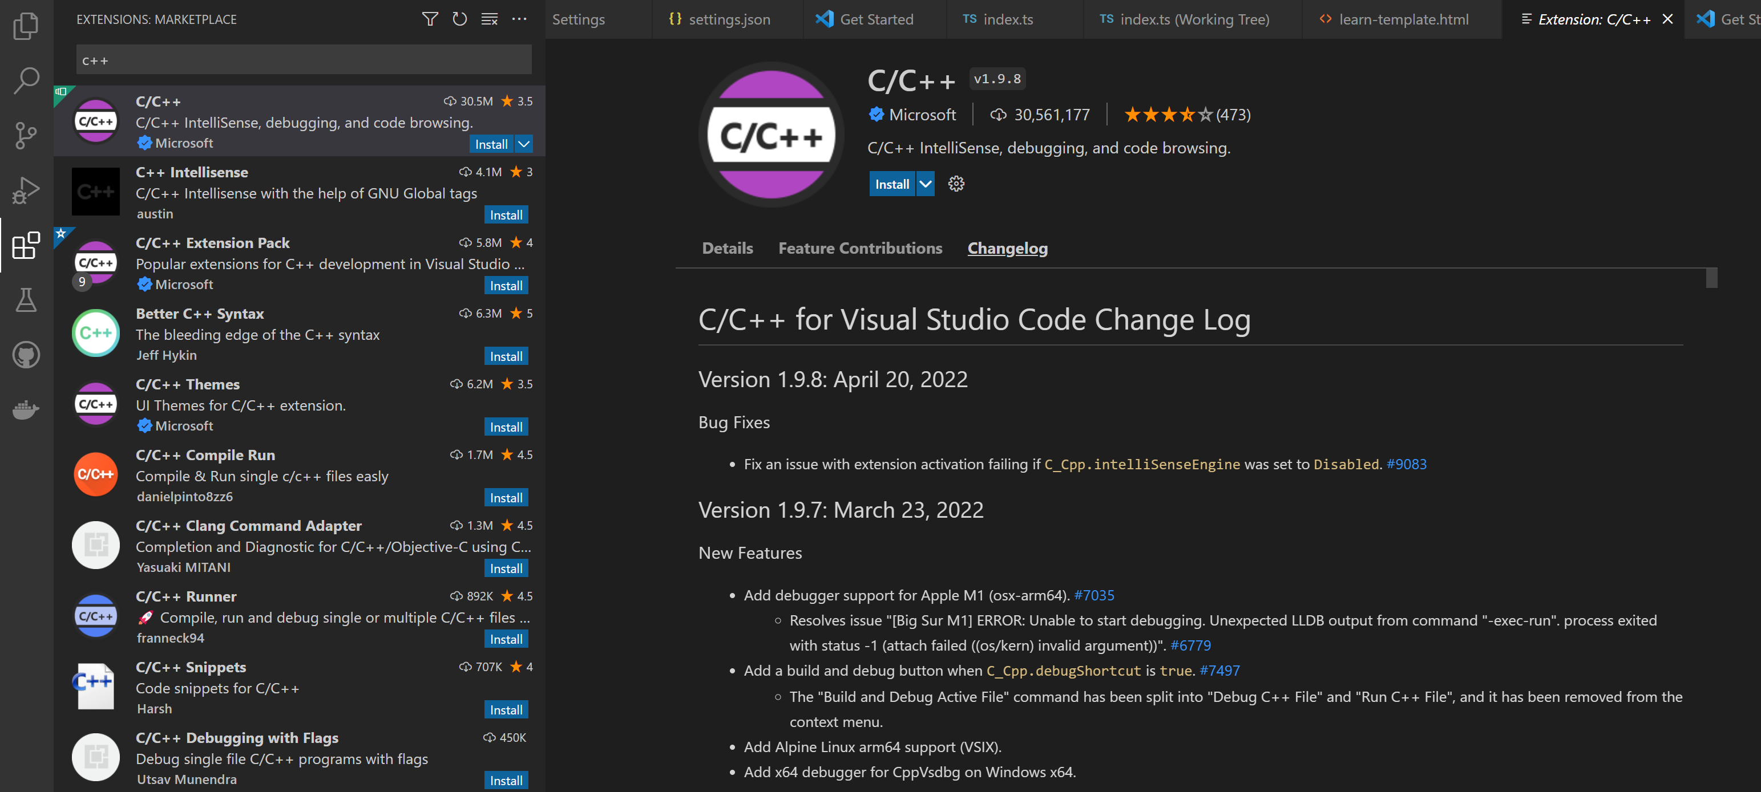
Task: Switch to the Settings editor tab
Action: (578, 19)
